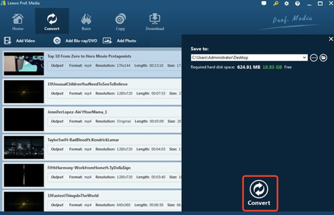Click the key registration icon
The width and height of the screenshot is (334, 215).
[275, 4]
